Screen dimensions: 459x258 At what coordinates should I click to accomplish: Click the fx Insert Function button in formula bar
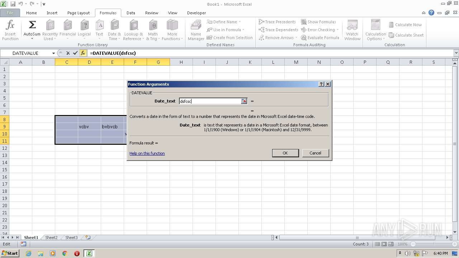click(x=83, y=53)
